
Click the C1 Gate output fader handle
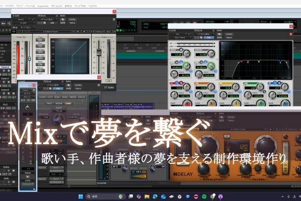[99, 52]
